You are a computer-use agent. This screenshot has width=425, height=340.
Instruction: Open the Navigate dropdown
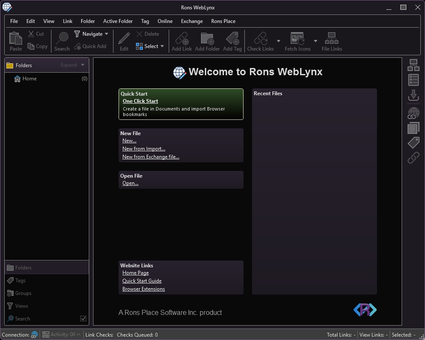91,34
